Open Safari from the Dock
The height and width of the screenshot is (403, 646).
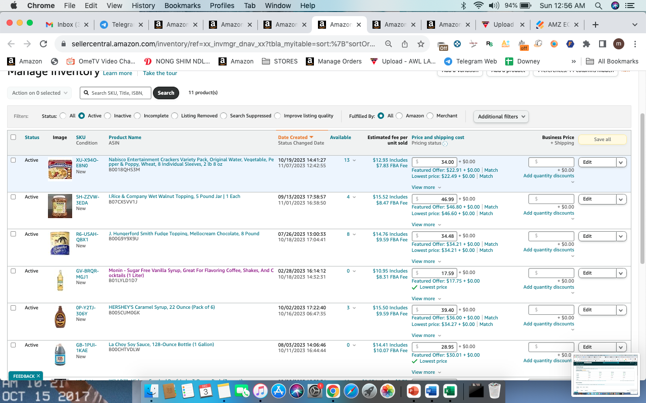351,390
